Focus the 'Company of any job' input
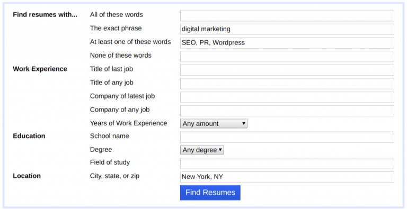The image size is (407, 209). (287, 111)
